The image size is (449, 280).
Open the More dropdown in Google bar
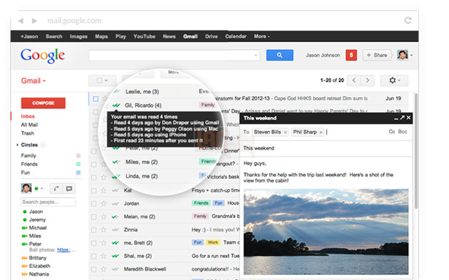click(262, 36)
